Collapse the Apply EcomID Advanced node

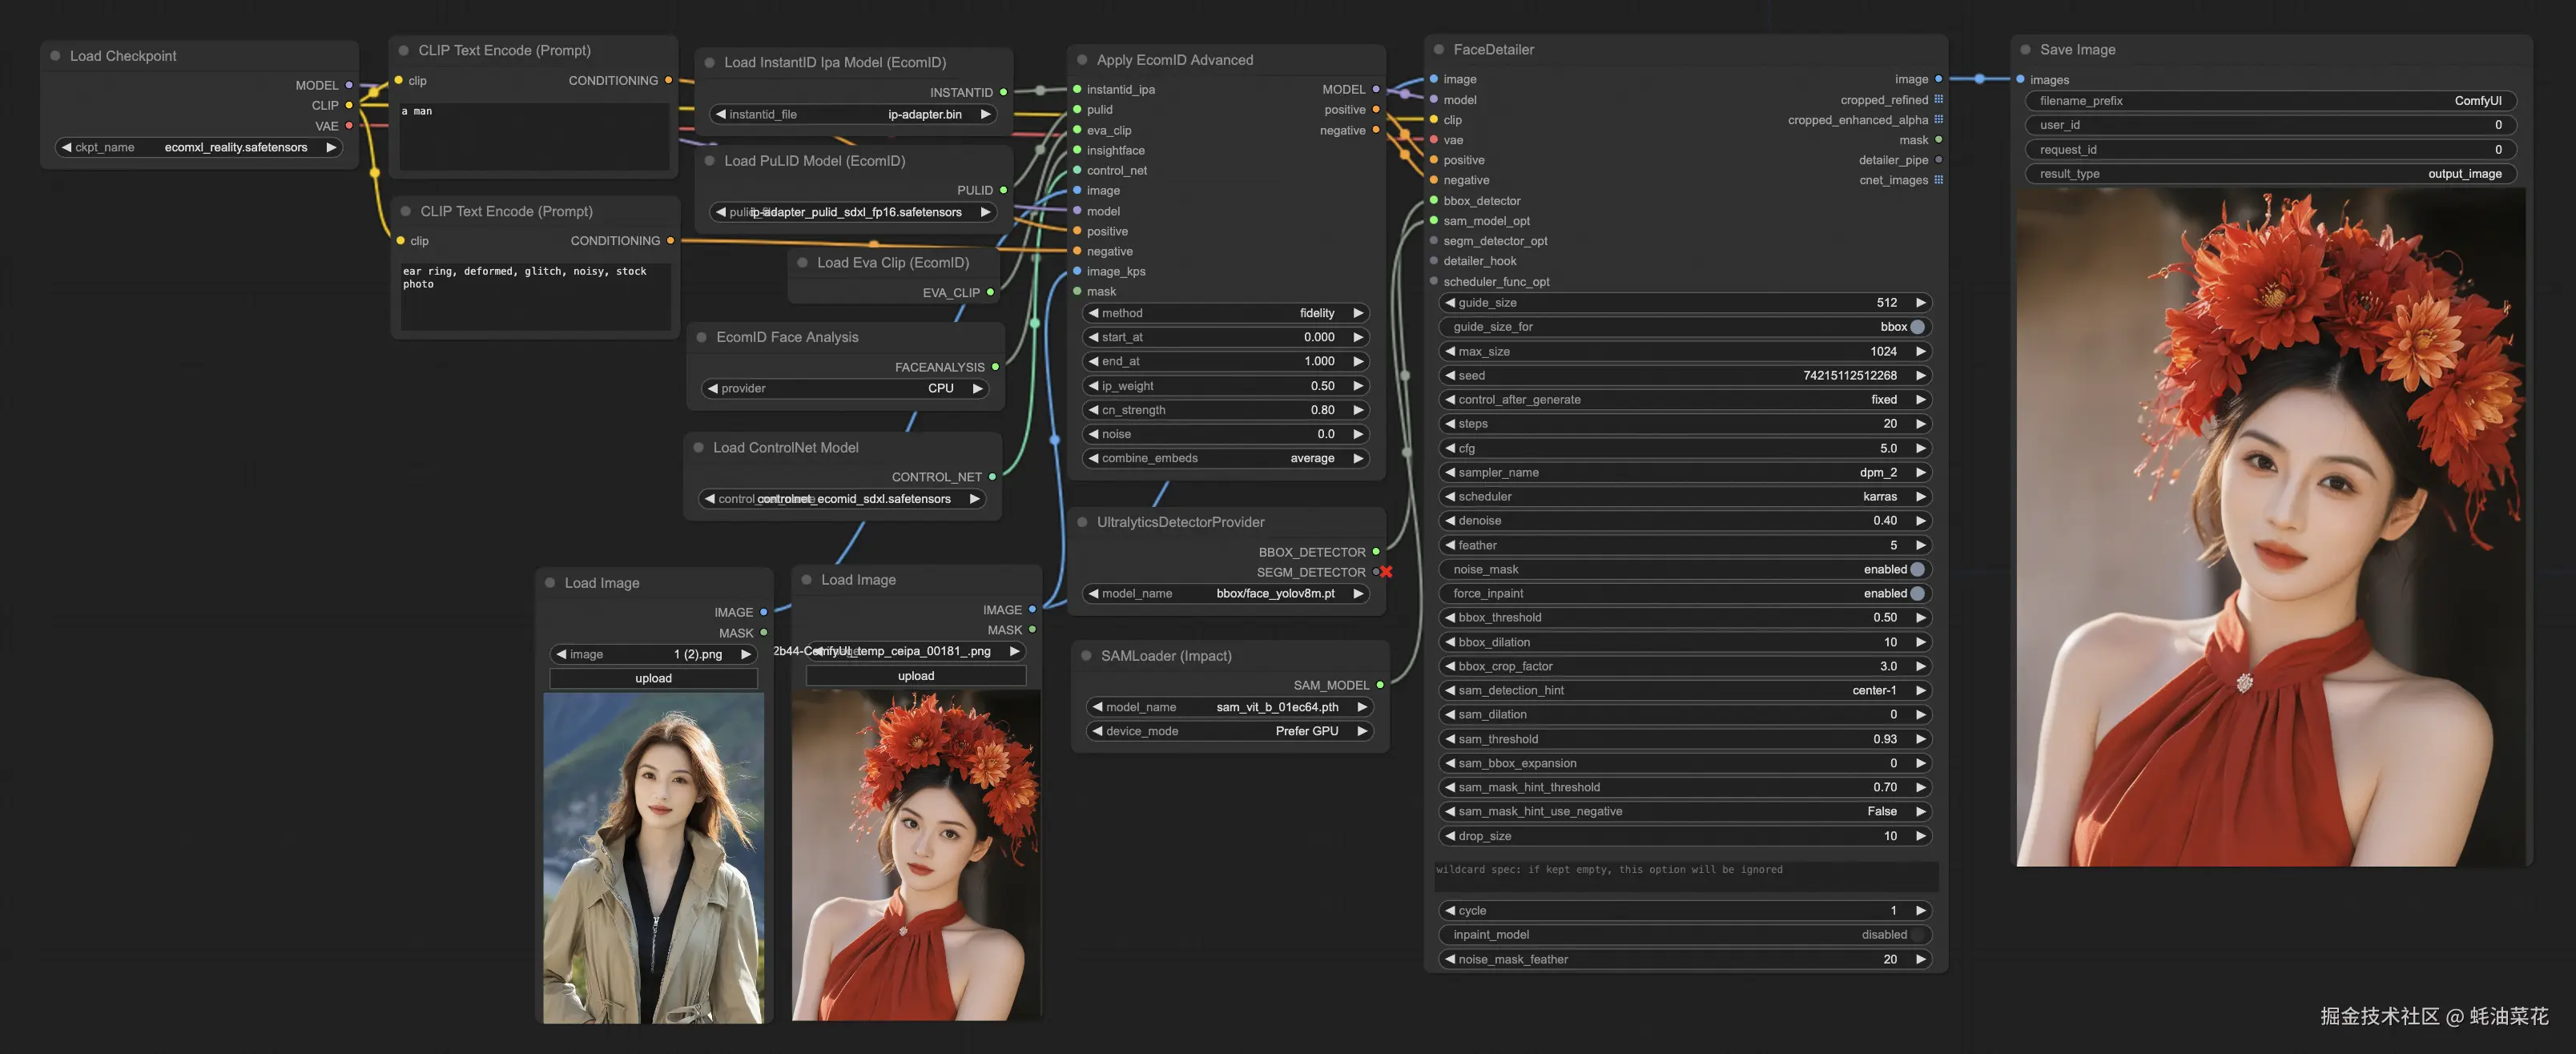coord(1083,59)
